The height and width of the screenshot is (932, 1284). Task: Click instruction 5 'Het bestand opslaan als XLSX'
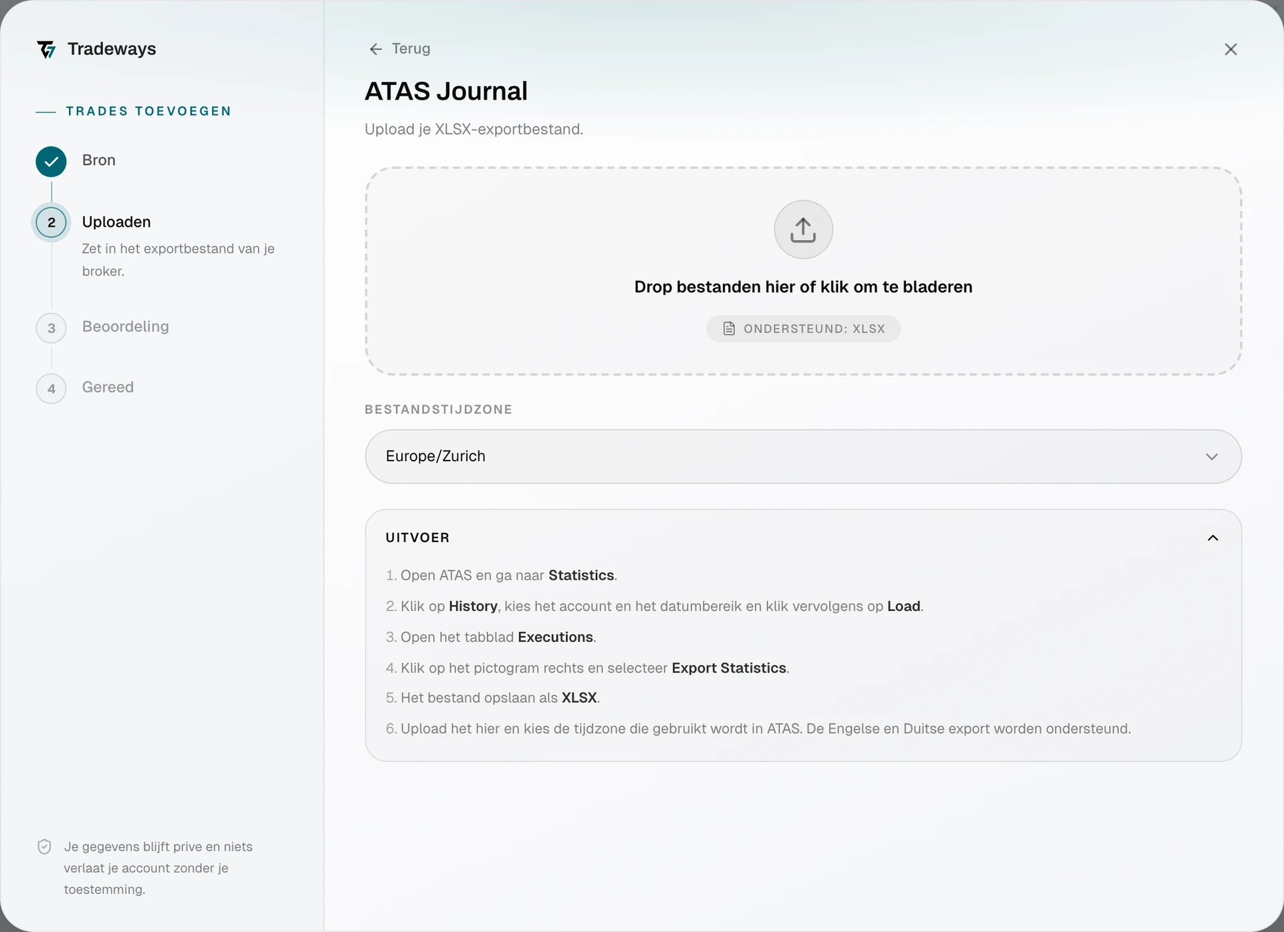[x=493, y=698]
